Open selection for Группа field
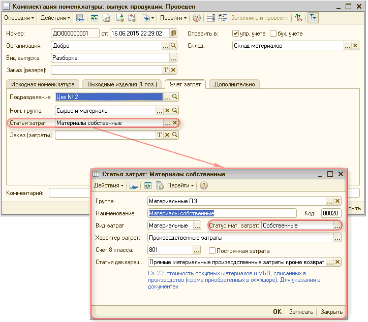The image size is (368, 322). (330, 201)
